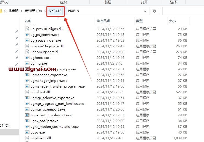This screenshot has height=142, width=204.
Task: Select the (C:) drive in navigation pane
Action: point(5,125)
